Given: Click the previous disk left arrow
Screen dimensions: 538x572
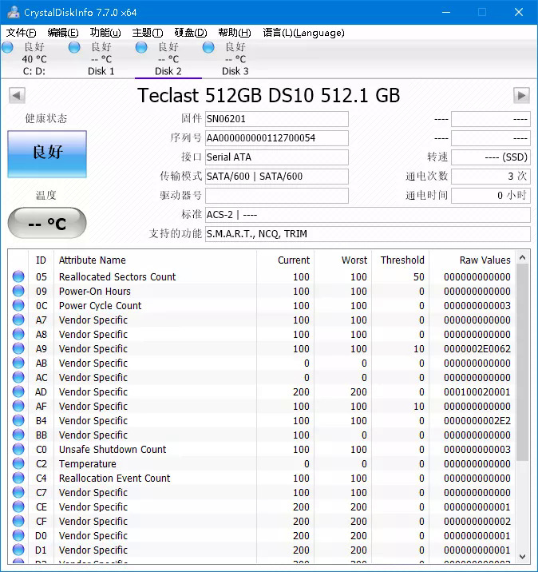Looking at the screenshot, I should [x=16, y=96].
